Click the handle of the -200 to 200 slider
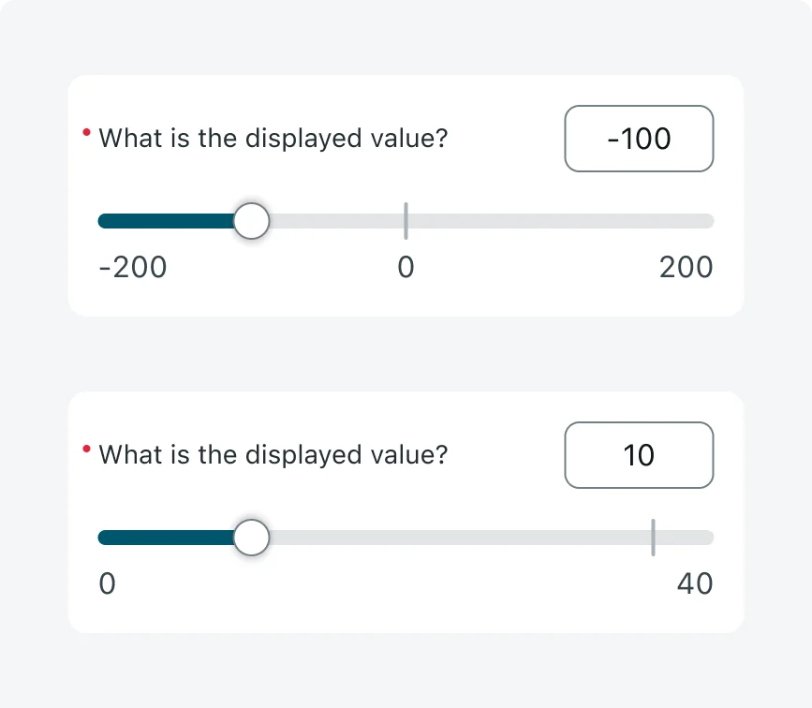The image size is (812, 708). [251, 221]
